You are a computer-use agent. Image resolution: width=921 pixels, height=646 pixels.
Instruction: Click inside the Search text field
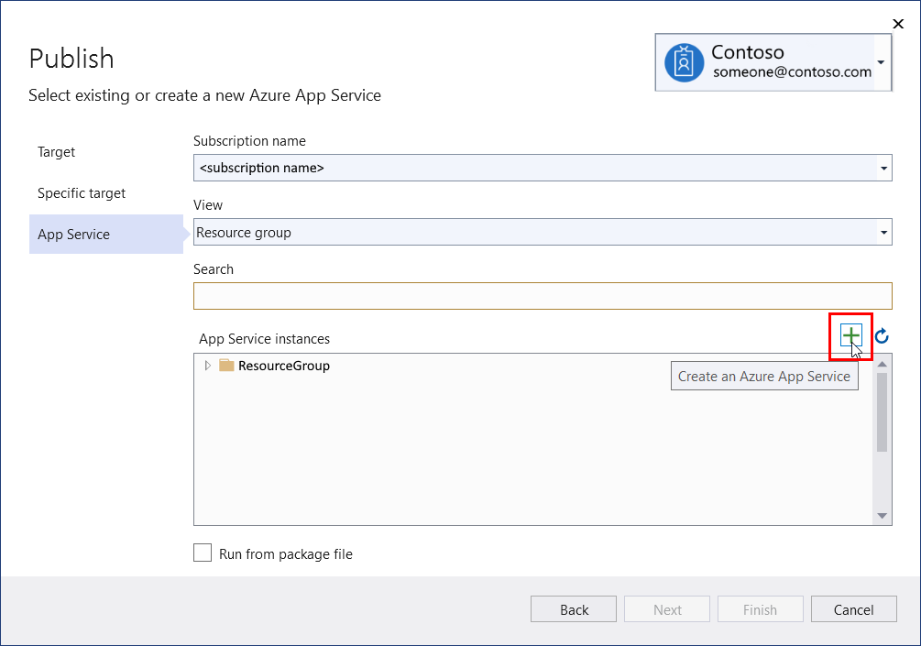click(543, 296)
